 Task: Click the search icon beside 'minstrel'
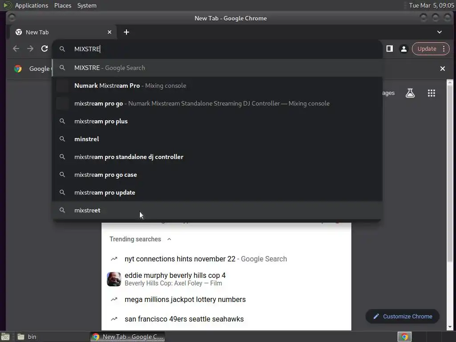tap(62, 139)
